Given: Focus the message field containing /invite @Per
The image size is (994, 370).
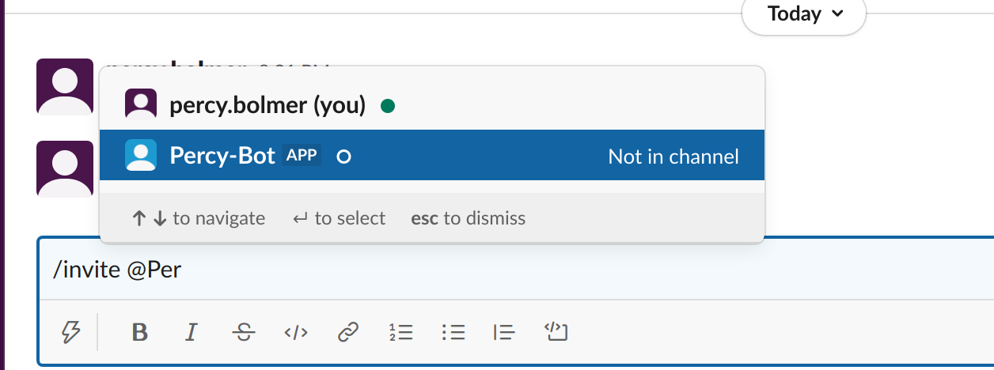Looking at the screenshot, I should coord(514,270).
